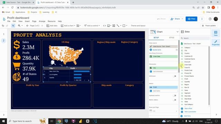Open Windows Task View
This screenshot has width=221, height=124.
pyautogui.click(x=51, y=121)
